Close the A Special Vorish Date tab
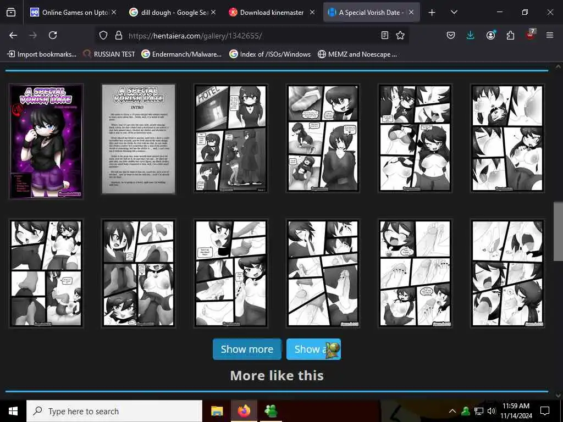Viewport: 563px width, 422px height. tap(411, 12)
